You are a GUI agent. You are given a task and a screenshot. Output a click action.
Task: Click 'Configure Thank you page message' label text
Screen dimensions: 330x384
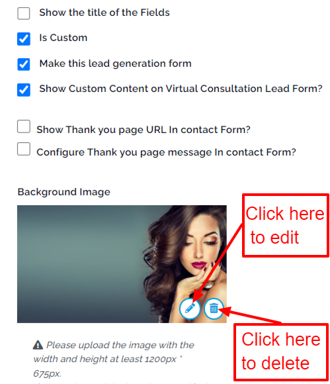[166, 152]
